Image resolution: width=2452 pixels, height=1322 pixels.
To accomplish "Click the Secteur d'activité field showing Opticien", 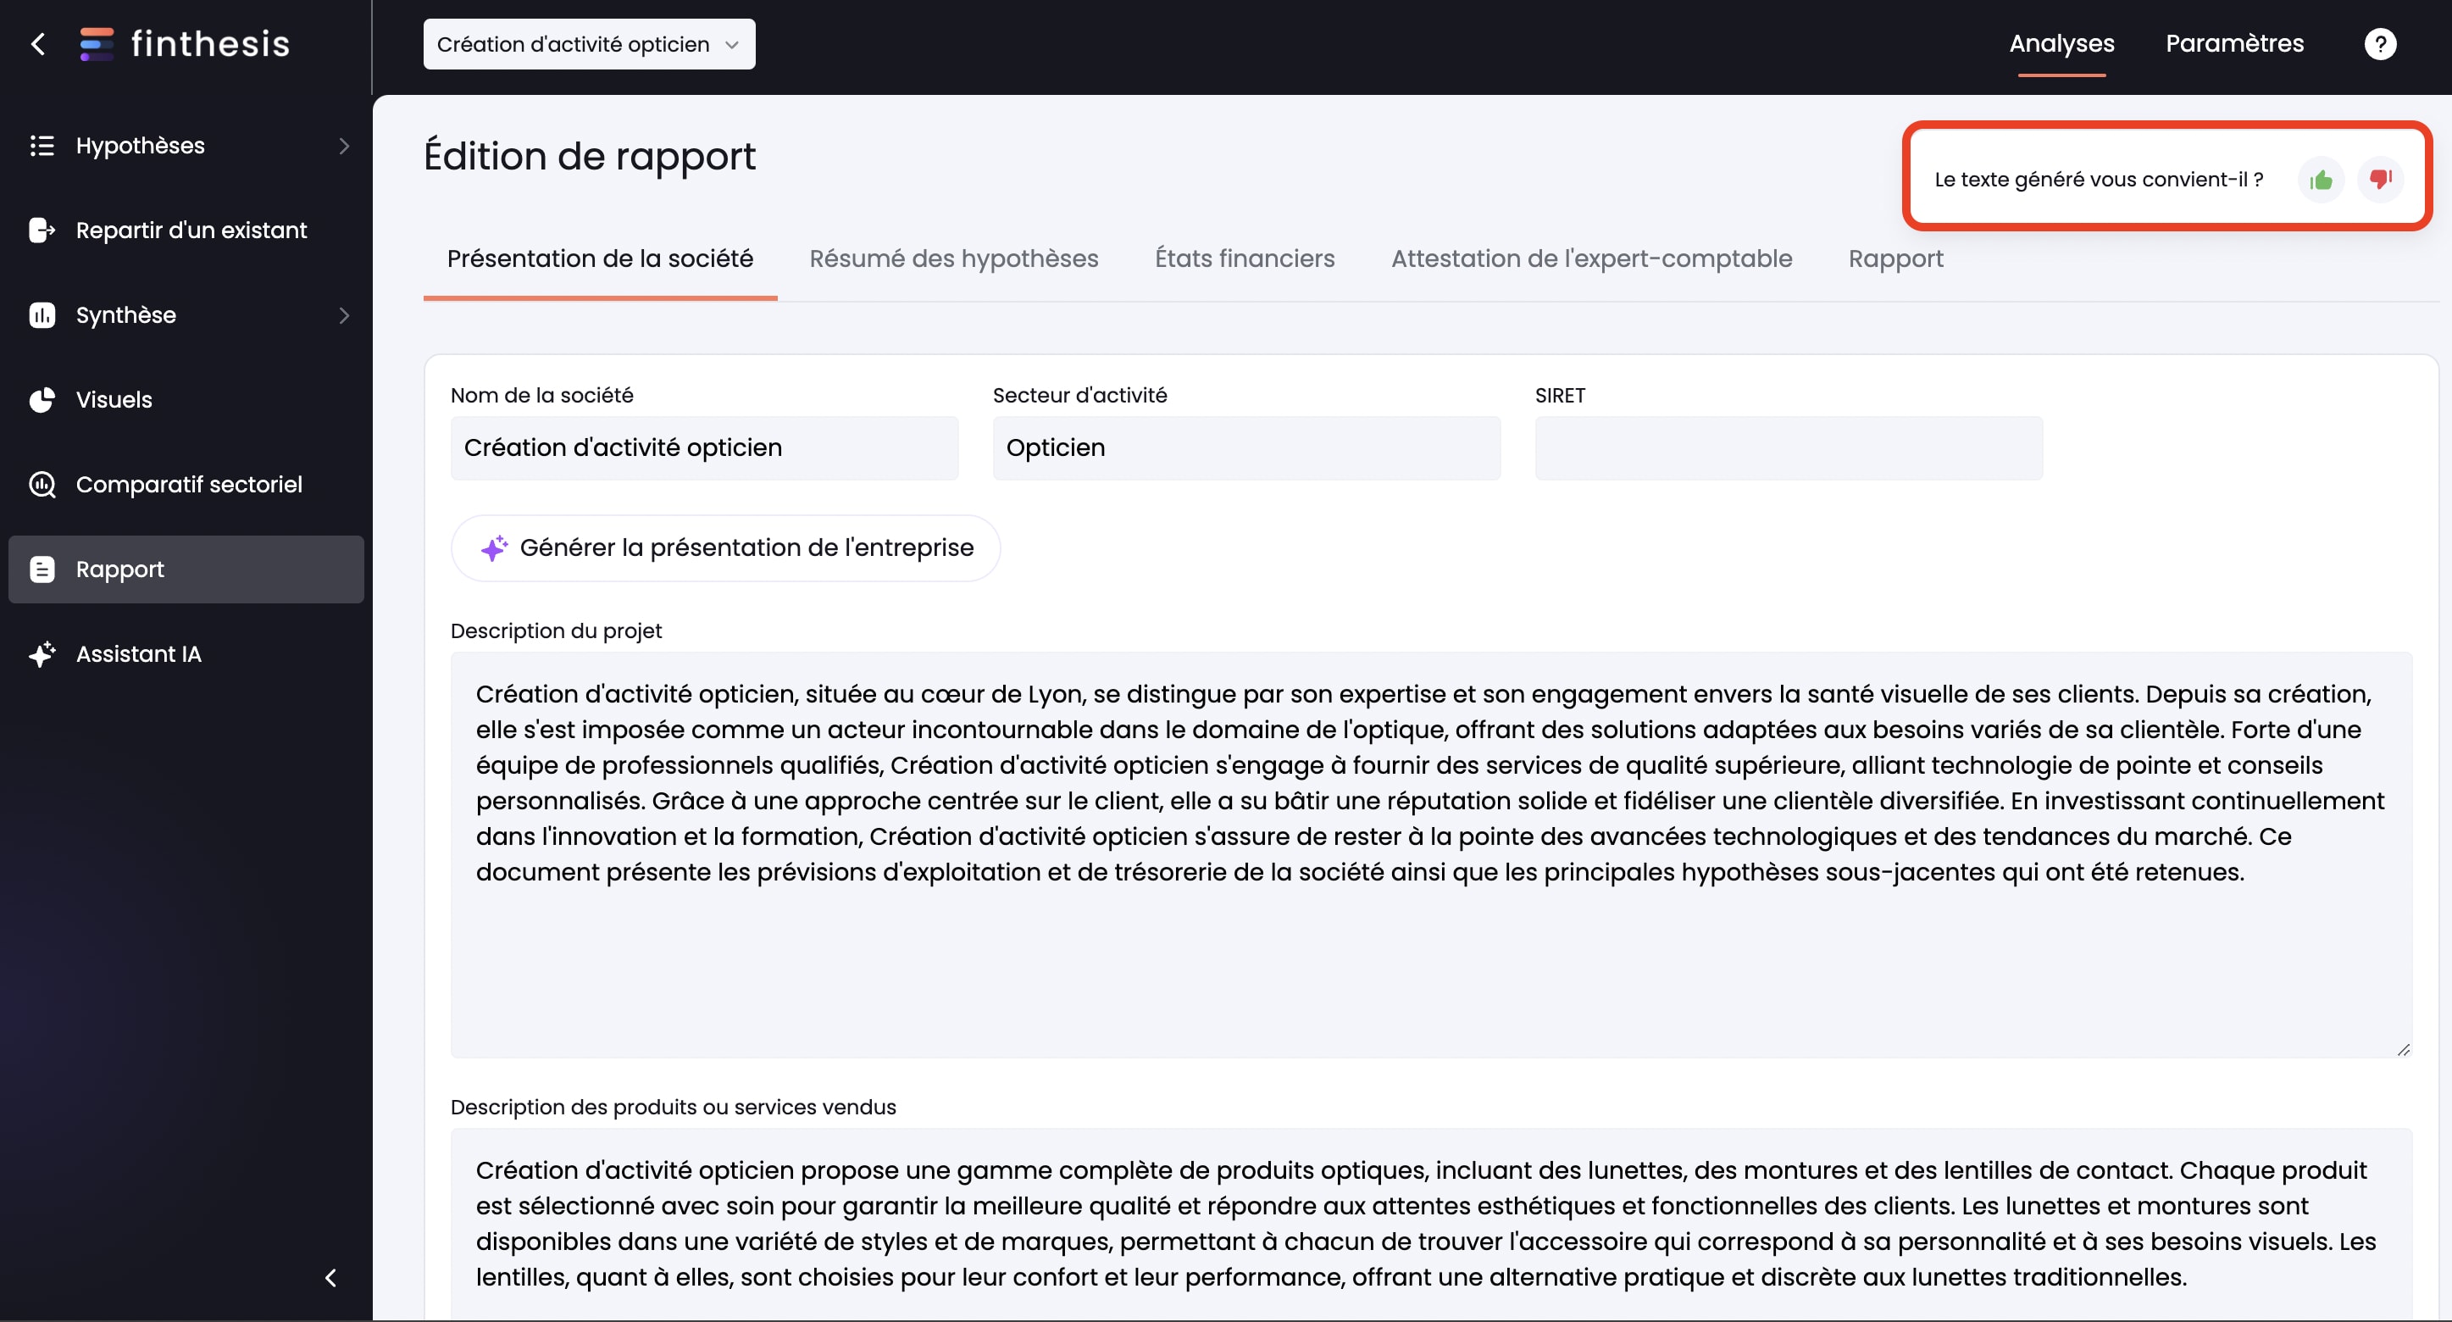I will pyautogui.click(x=1246, y=448).
